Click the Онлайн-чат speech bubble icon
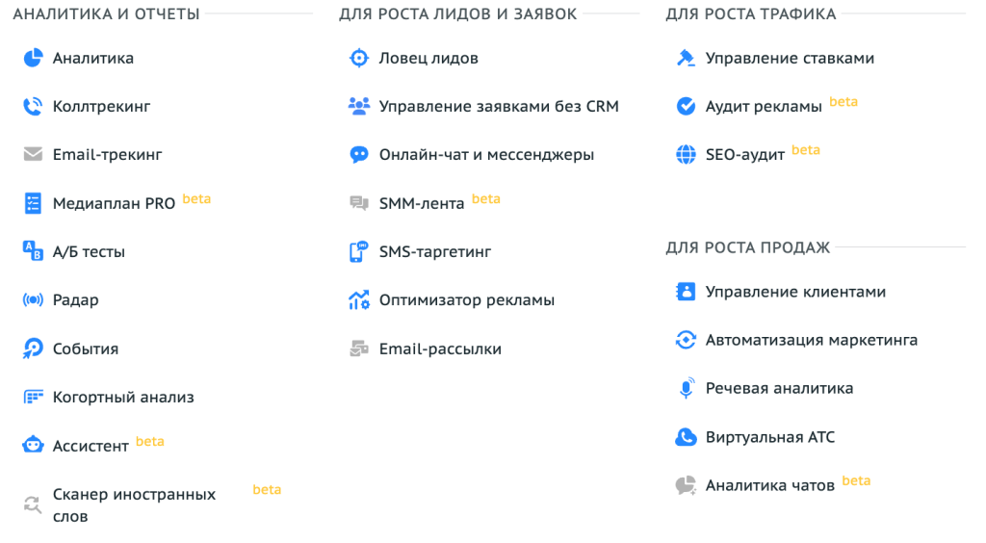 pos(359,154)
